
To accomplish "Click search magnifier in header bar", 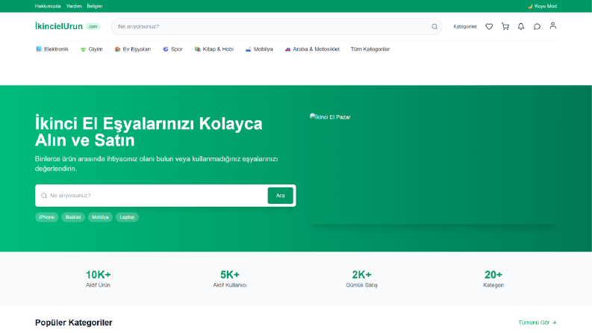I will (434, 26).
